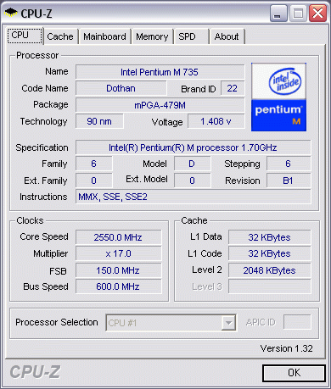Open the Processor Selection dropdown arrow
Screen dimensions: 331x389
[x=228, y=322]
